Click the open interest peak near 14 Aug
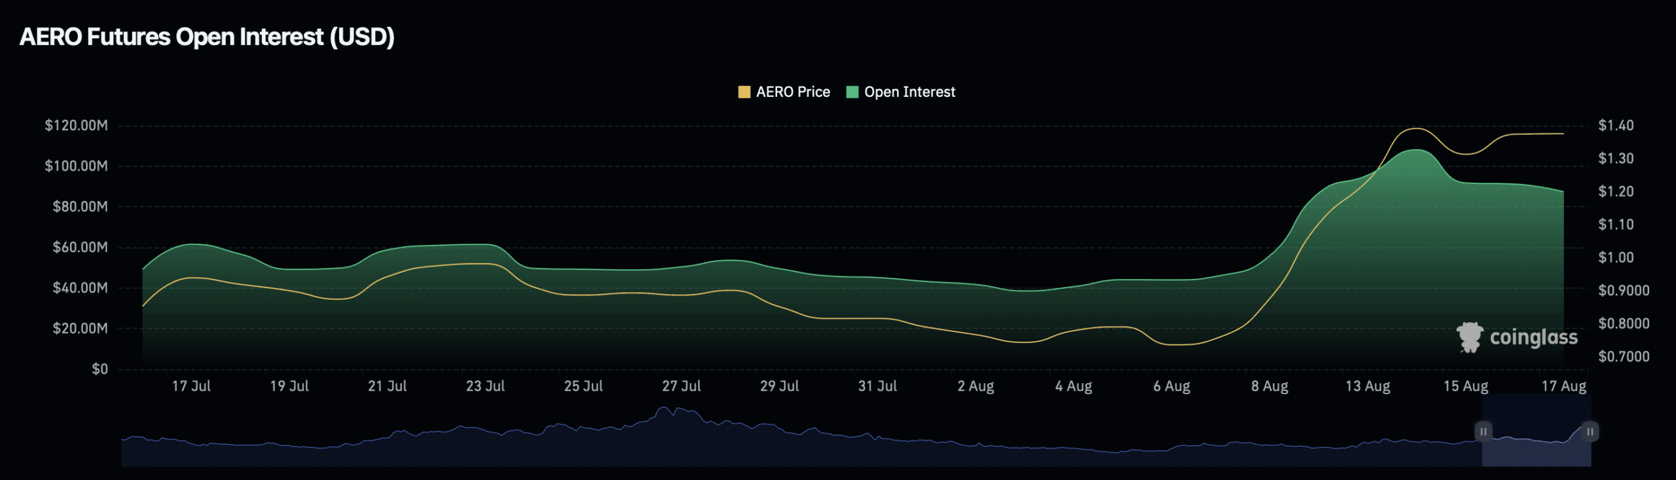 pyautogui.click(x=1416, y=150)
